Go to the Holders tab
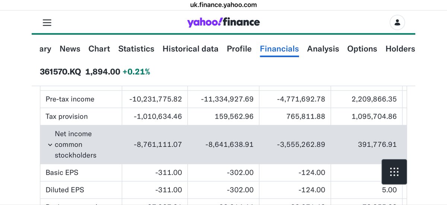This screenshot has width=447, height=205. point(400,49)
